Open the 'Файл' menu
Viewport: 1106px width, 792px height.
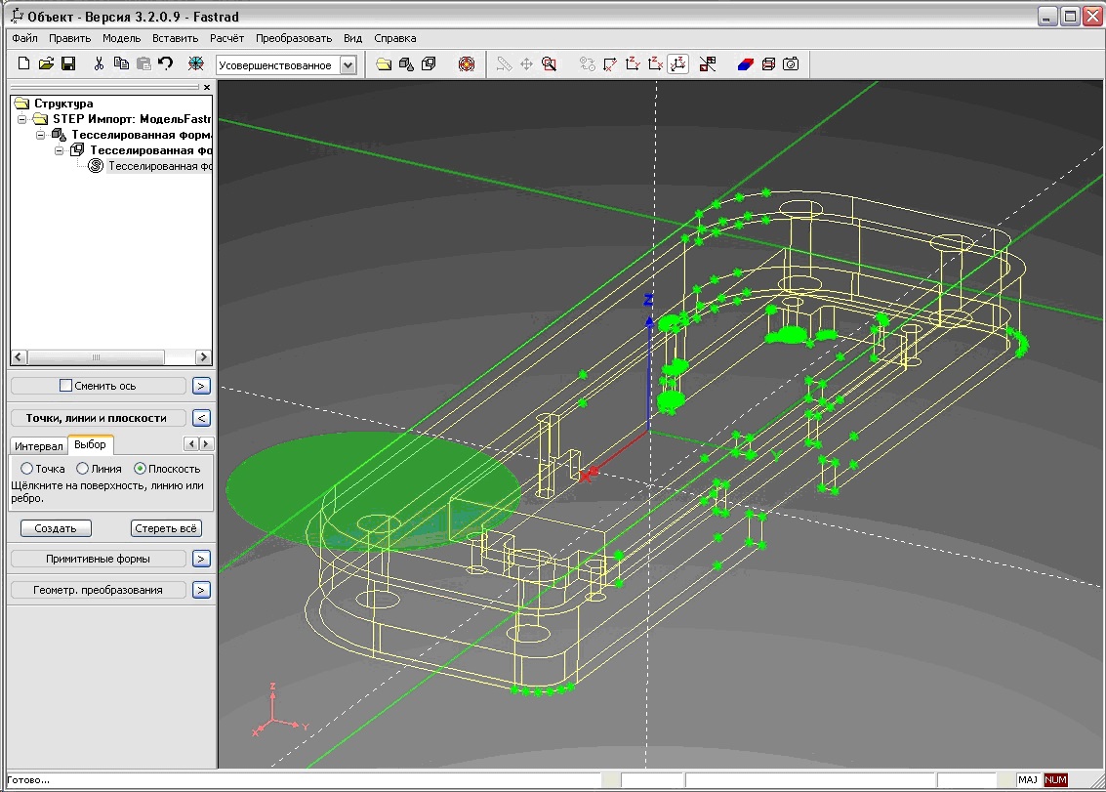[24, 38]
